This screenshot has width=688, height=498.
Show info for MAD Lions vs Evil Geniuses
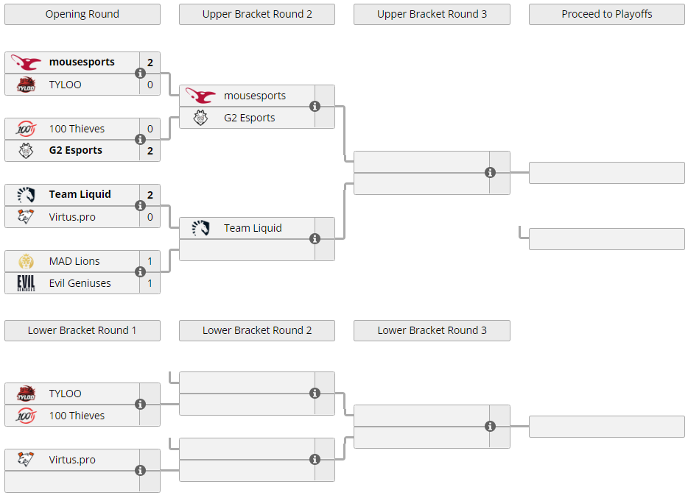pos(140,271)
